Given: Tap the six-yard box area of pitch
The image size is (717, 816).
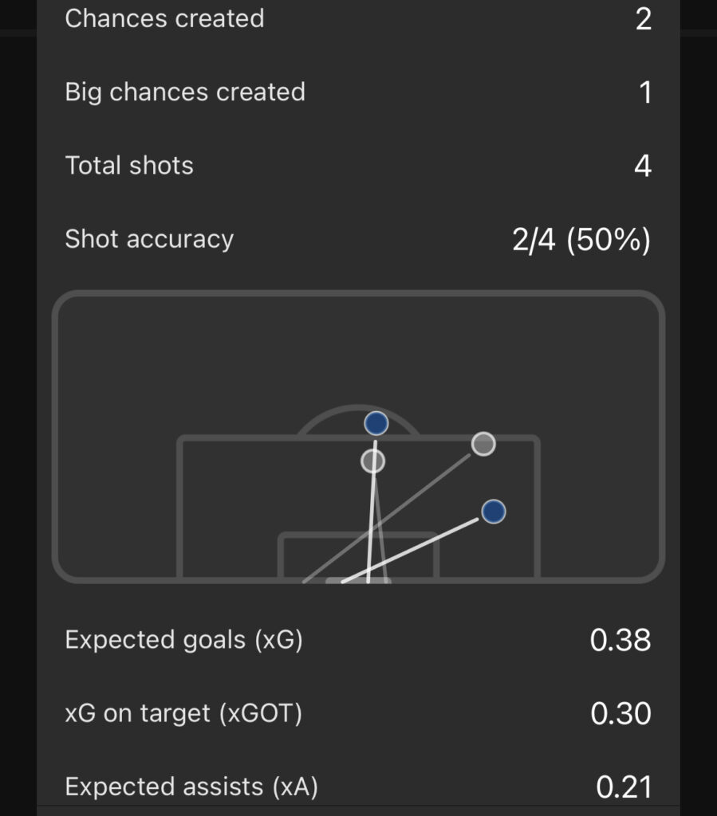Looking at the screenshot, I should (x=358, y=555).
